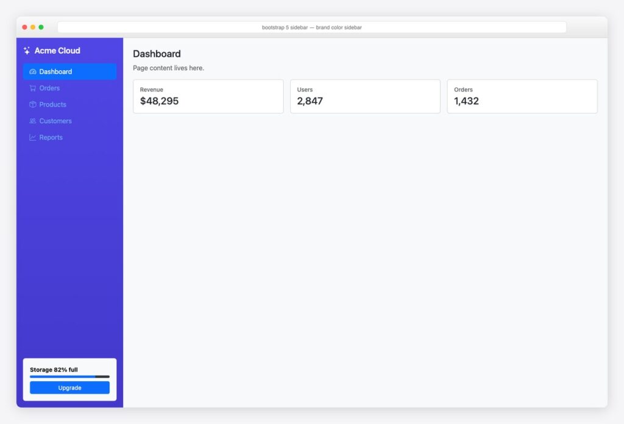Screen dimensions: 624x424
Task: Click the Acme Cloud sparkle logo icon
Action: click(x=27, y=51)
